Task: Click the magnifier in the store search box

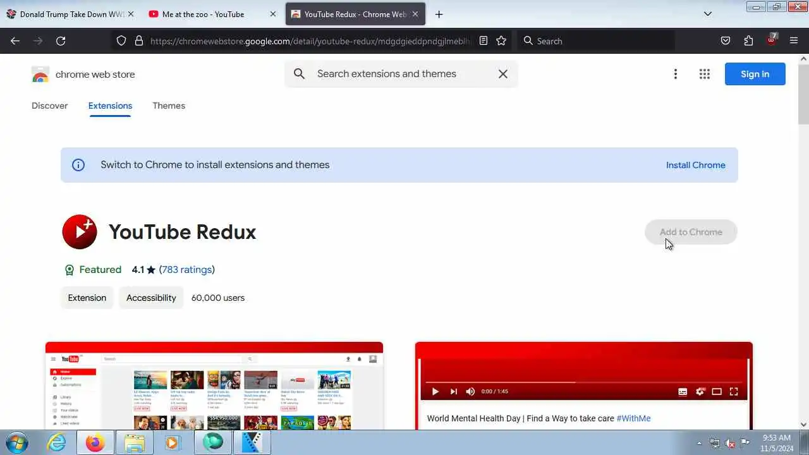Action: pyautogui.click(x=300, y=74)
